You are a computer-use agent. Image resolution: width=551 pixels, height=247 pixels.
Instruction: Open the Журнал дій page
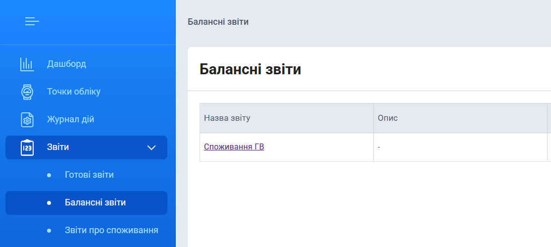tap(70, 119)
